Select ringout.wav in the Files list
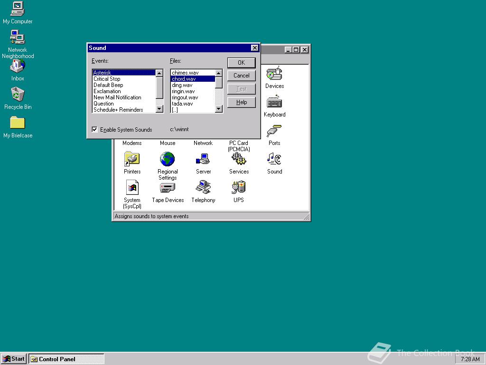The height and width of the screenshot is (365, 486). coord(193,97)
